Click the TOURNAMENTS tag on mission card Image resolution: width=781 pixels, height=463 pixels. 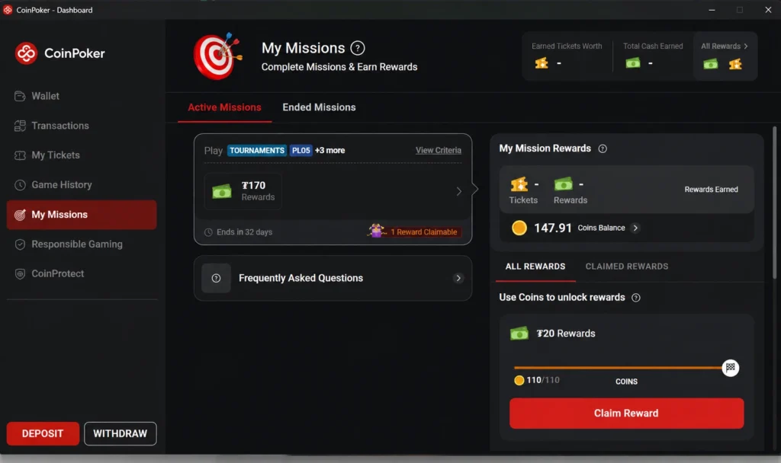pyautogui.click(x=257, y=151)
